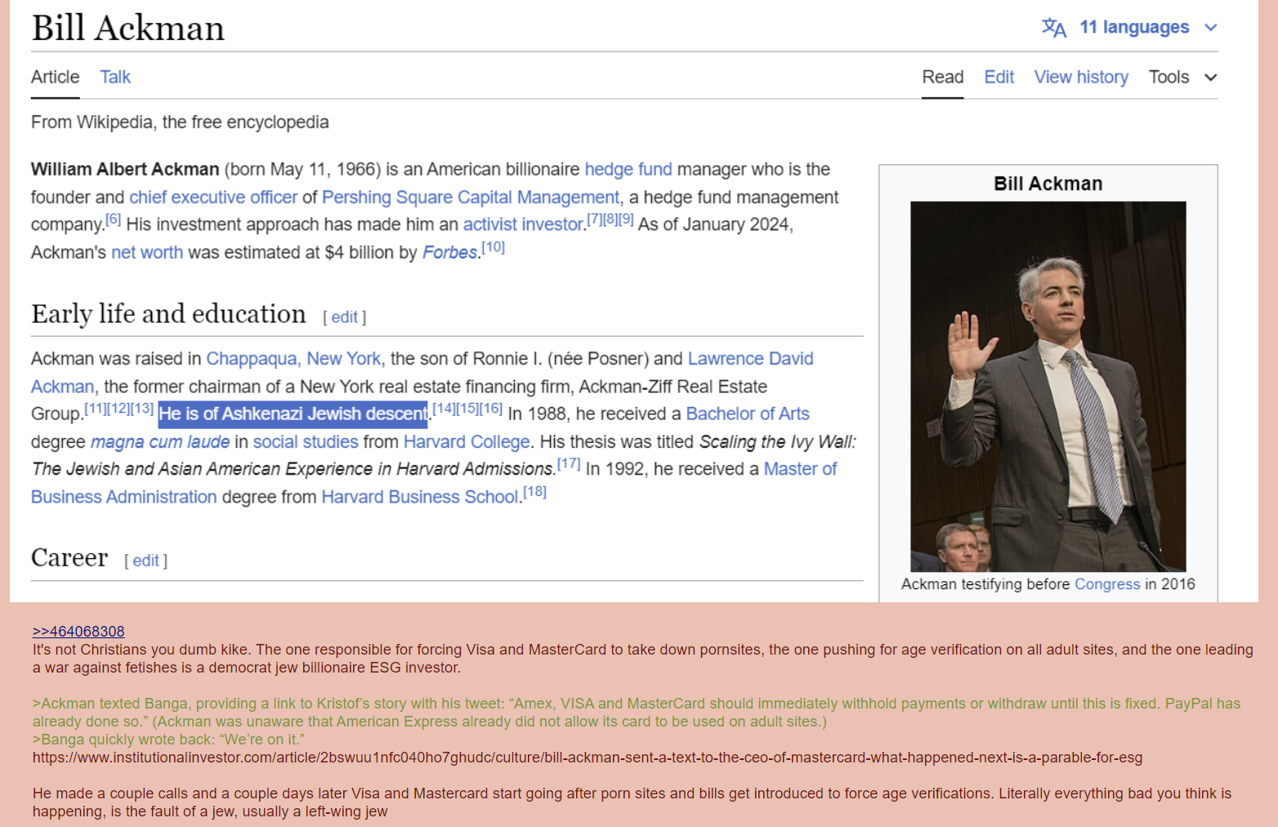Screen dimensions: 1278x827
Task: Visit Pershing Square Capital Management link
Action: coord(471,197)
